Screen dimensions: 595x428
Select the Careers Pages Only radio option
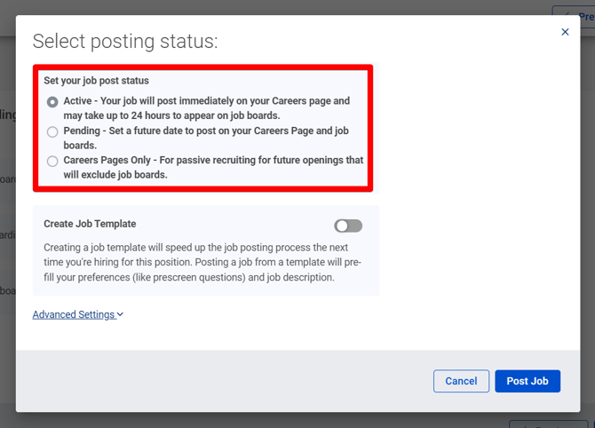coord(53,162)
